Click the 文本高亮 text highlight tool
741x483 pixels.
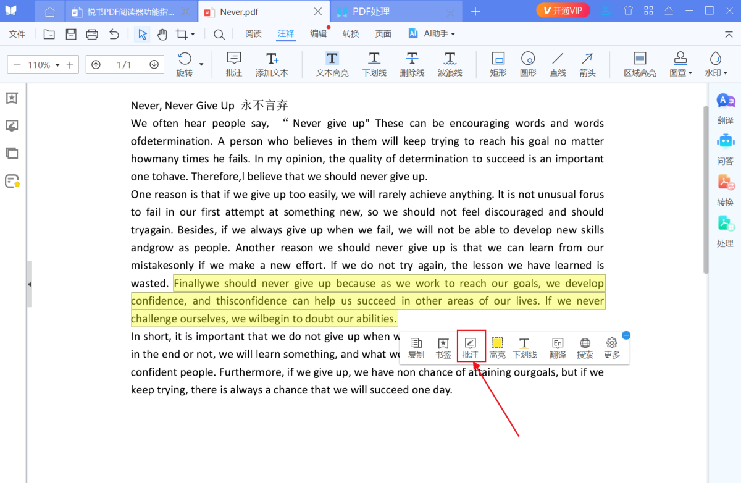click(x=332, y=64)
